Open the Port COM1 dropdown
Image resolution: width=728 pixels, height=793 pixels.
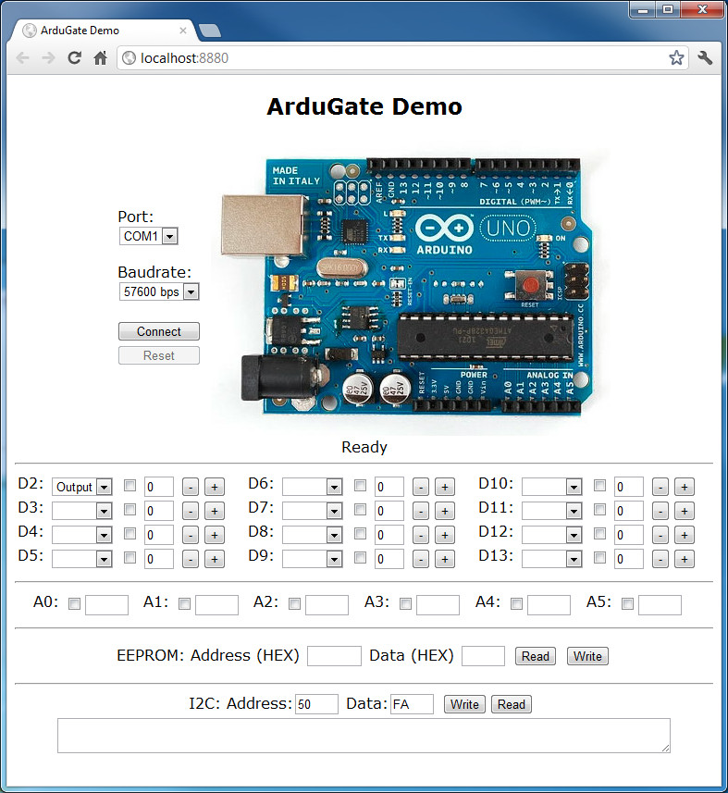point(149,236)
